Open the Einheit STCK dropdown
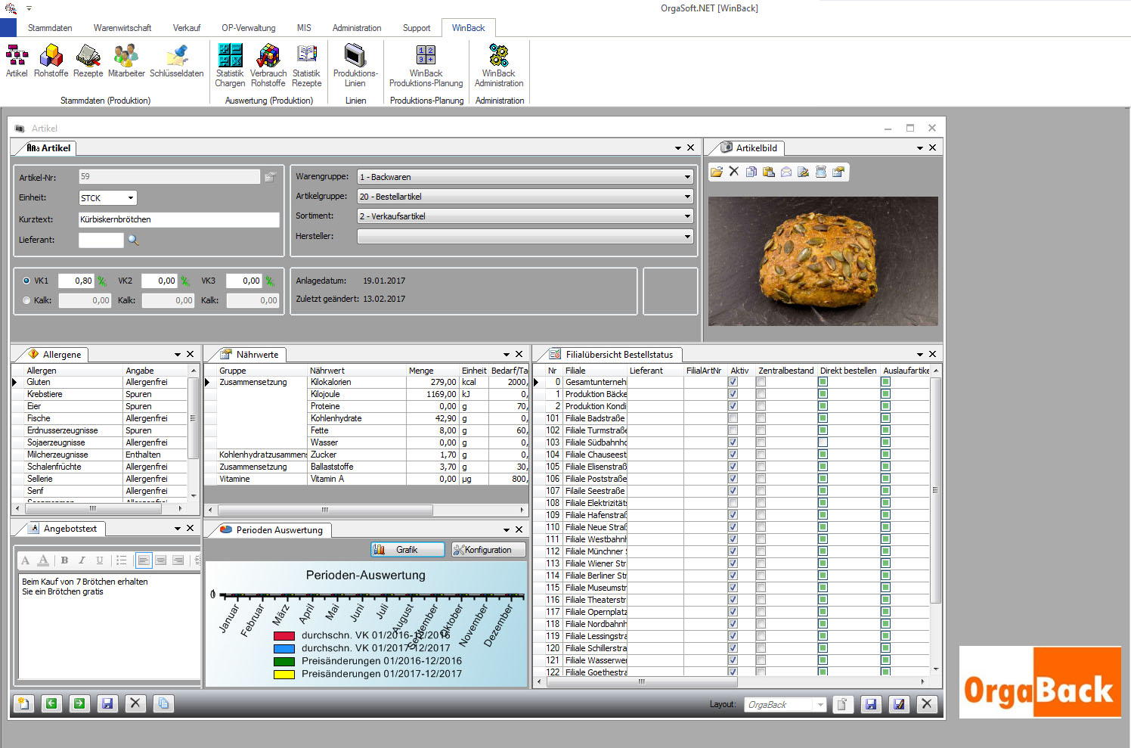Screen dimensions: 1131x748 point(130,198)
